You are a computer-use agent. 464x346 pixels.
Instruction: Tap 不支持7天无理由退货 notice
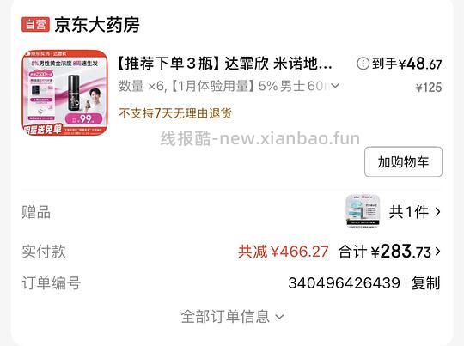[175, 113]
